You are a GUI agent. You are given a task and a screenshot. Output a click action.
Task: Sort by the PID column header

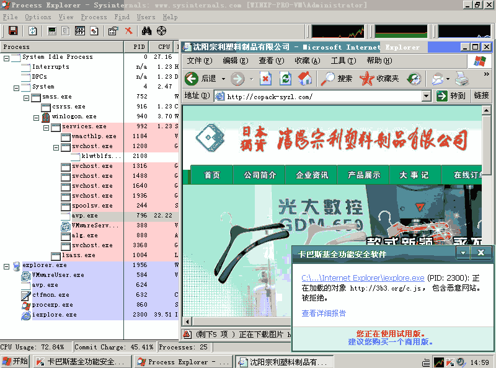tap(136, 47)
